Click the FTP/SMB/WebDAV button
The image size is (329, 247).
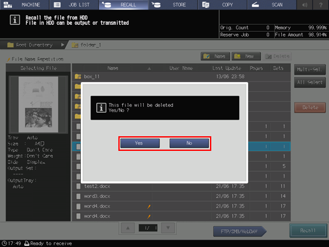239,231
